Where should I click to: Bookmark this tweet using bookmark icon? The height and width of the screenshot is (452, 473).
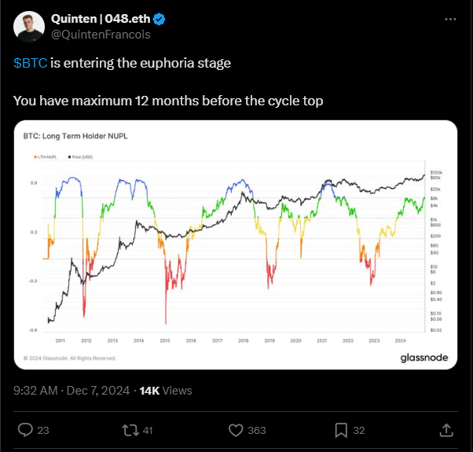341,430
